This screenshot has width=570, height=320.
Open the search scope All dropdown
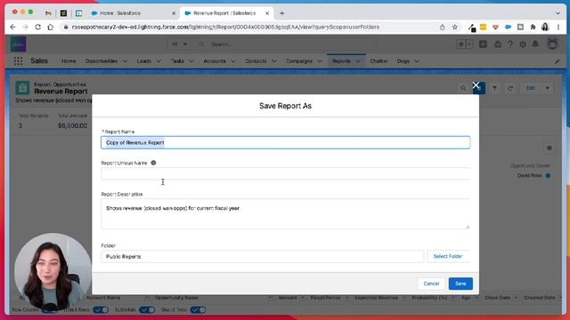click(x=179, y=44)
